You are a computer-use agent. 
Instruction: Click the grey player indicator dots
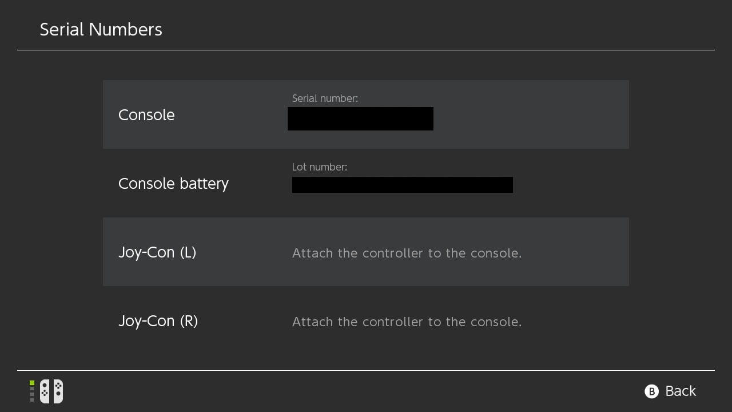click(x=32, y=394)
